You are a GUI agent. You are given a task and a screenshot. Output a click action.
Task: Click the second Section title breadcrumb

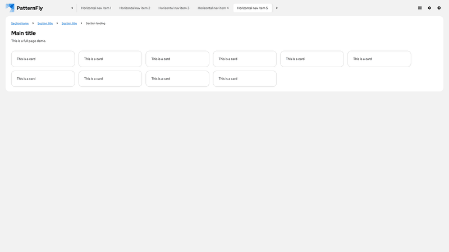(69, 24)
